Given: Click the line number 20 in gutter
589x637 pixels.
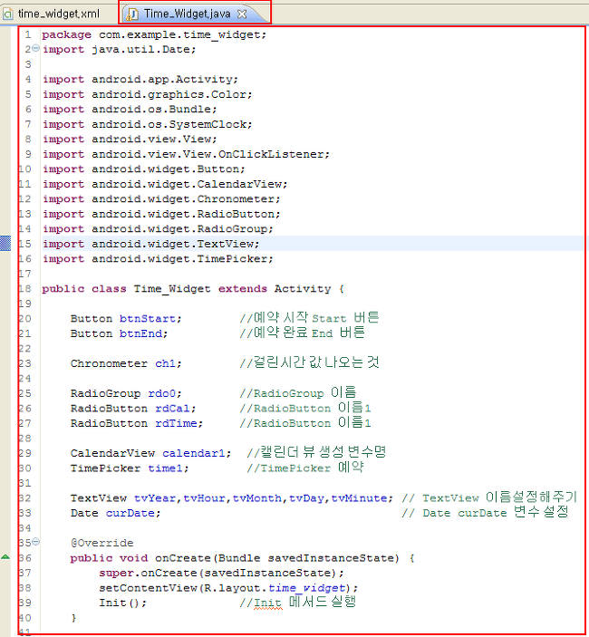Looking at the screenshot, I should [24, 319].
